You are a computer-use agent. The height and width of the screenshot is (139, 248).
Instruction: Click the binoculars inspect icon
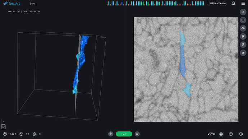tap(243, 28)
